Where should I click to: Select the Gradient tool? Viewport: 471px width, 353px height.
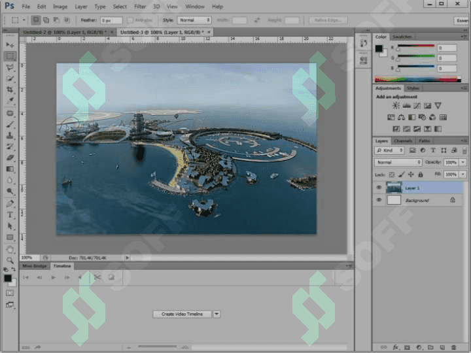(10, 169)
